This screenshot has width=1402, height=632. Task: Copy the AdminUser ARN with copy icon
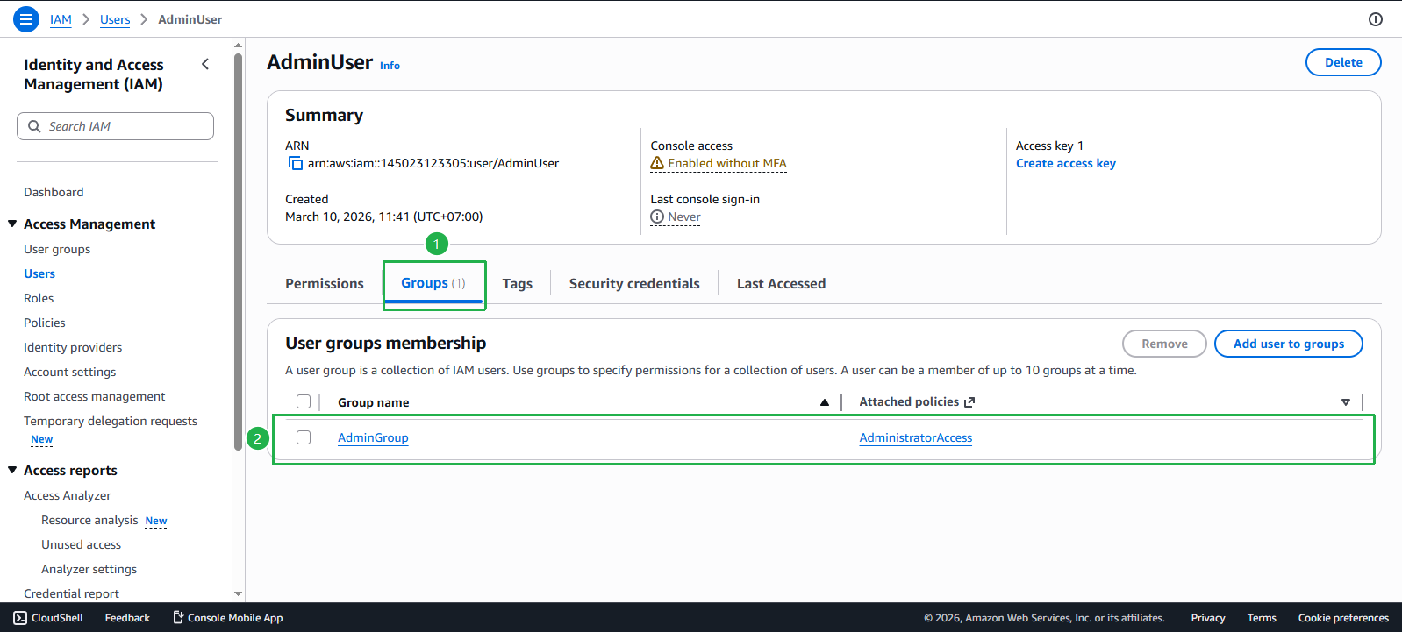point(296,164)
